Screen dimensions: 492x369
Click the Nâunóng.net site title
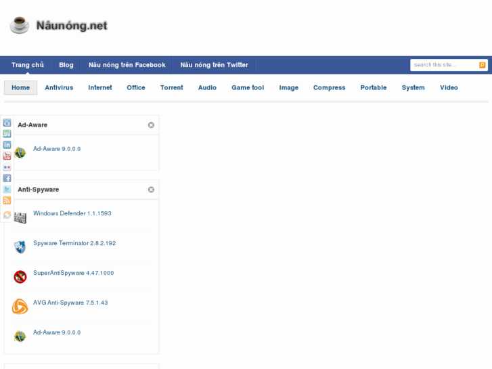(x=72, y=26)
